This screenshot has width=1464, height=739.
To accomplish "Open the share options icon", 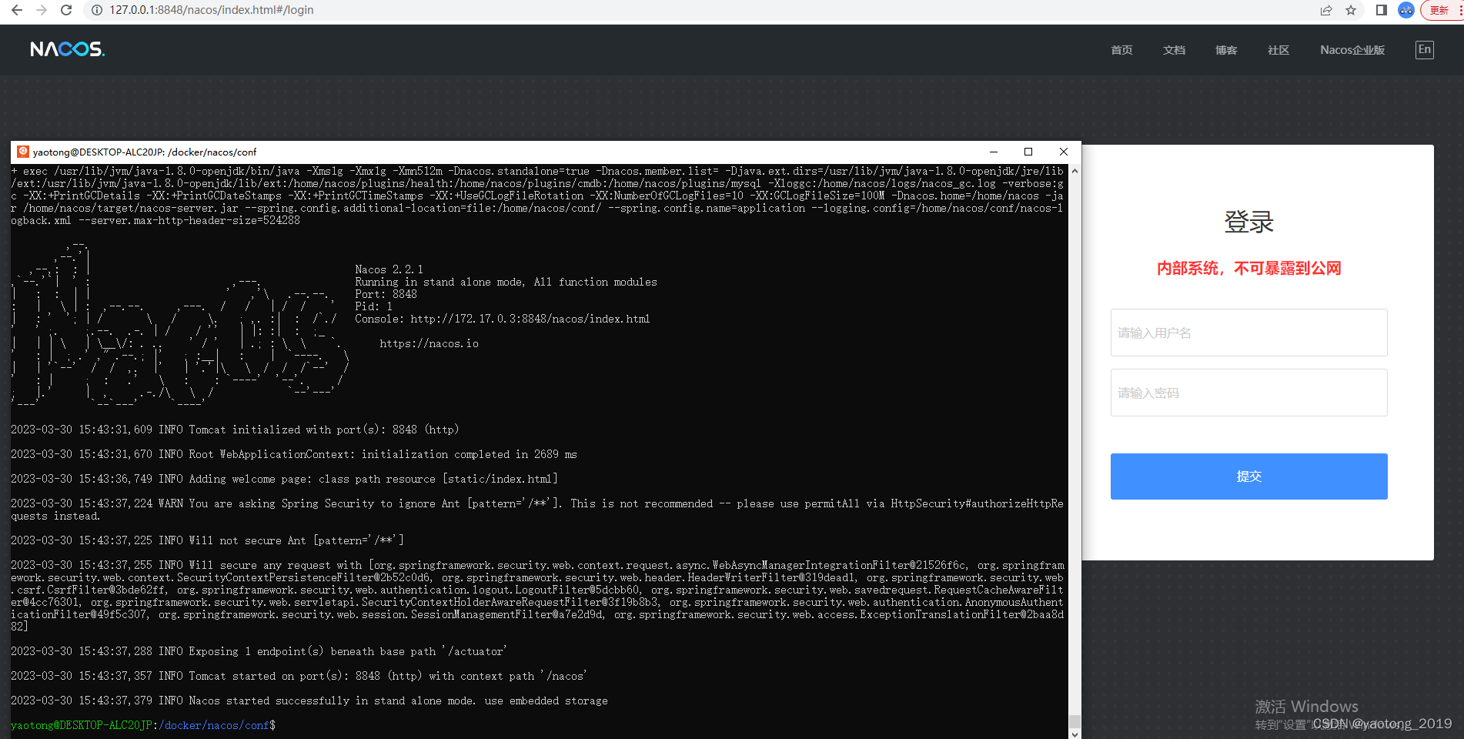I will (1325, 10).
